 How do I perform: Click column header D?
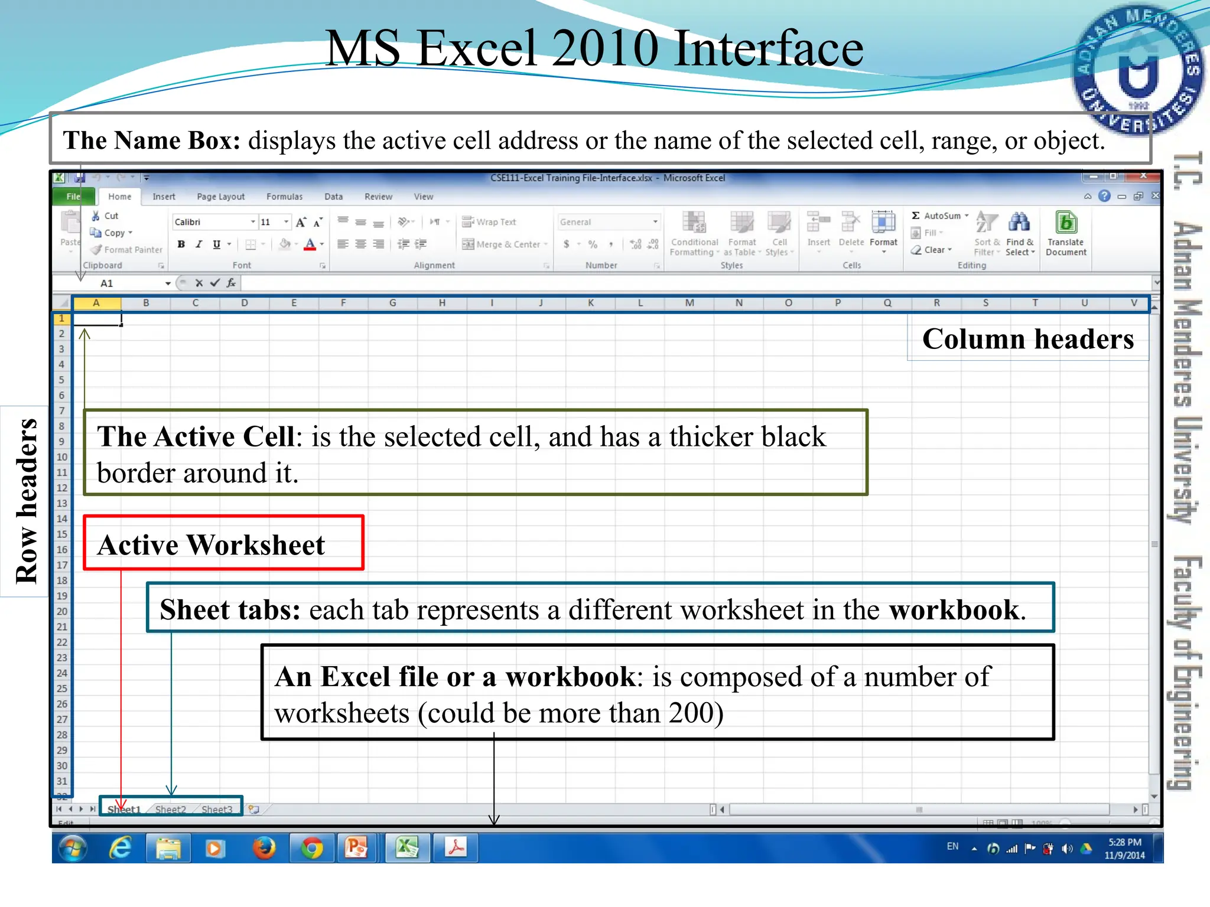(x=245, y=303)
